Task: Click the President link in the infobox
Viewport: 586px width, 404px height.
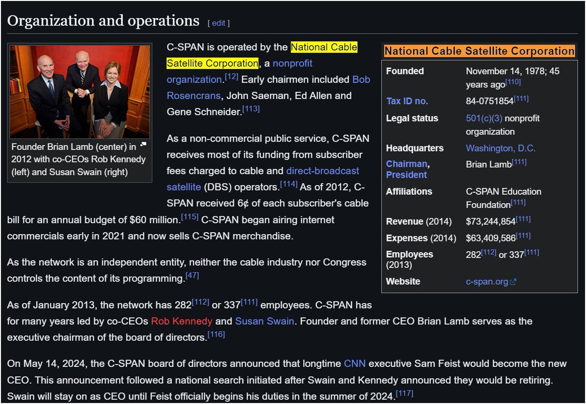Action: point(406,175)
